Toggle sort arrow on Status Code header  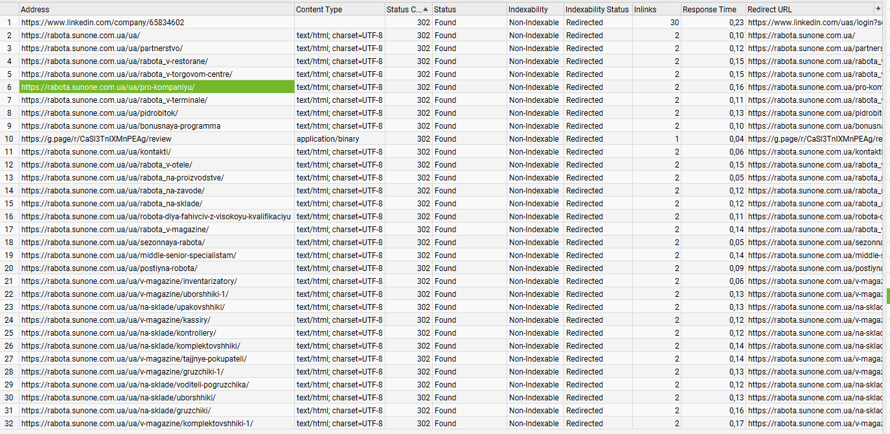tap(426, 10)
